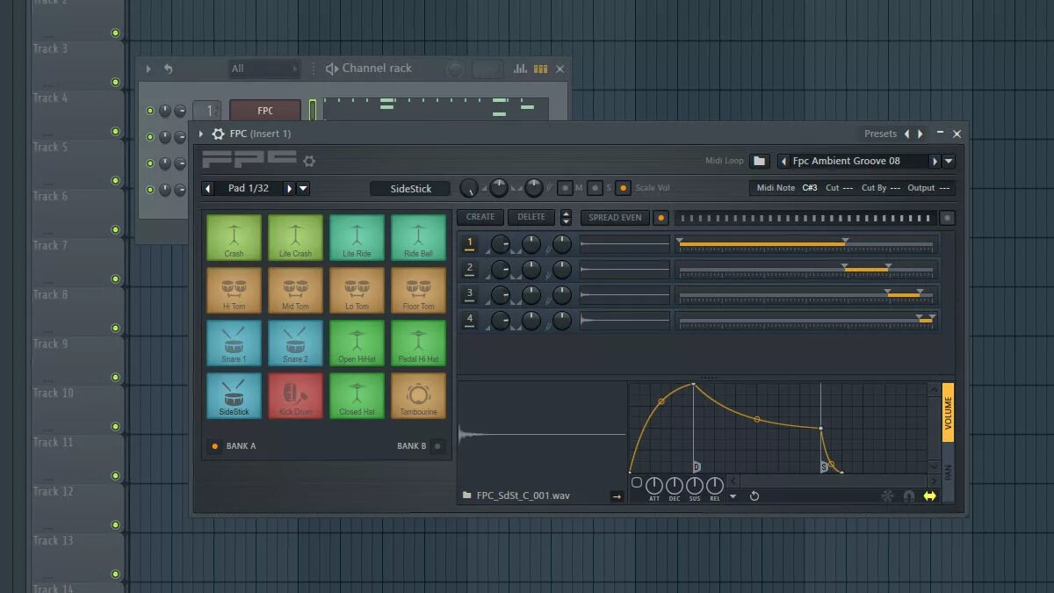Click the snowflake freeze icon in envelope editor
The image size is (1054, 593).
pos(887,496)
